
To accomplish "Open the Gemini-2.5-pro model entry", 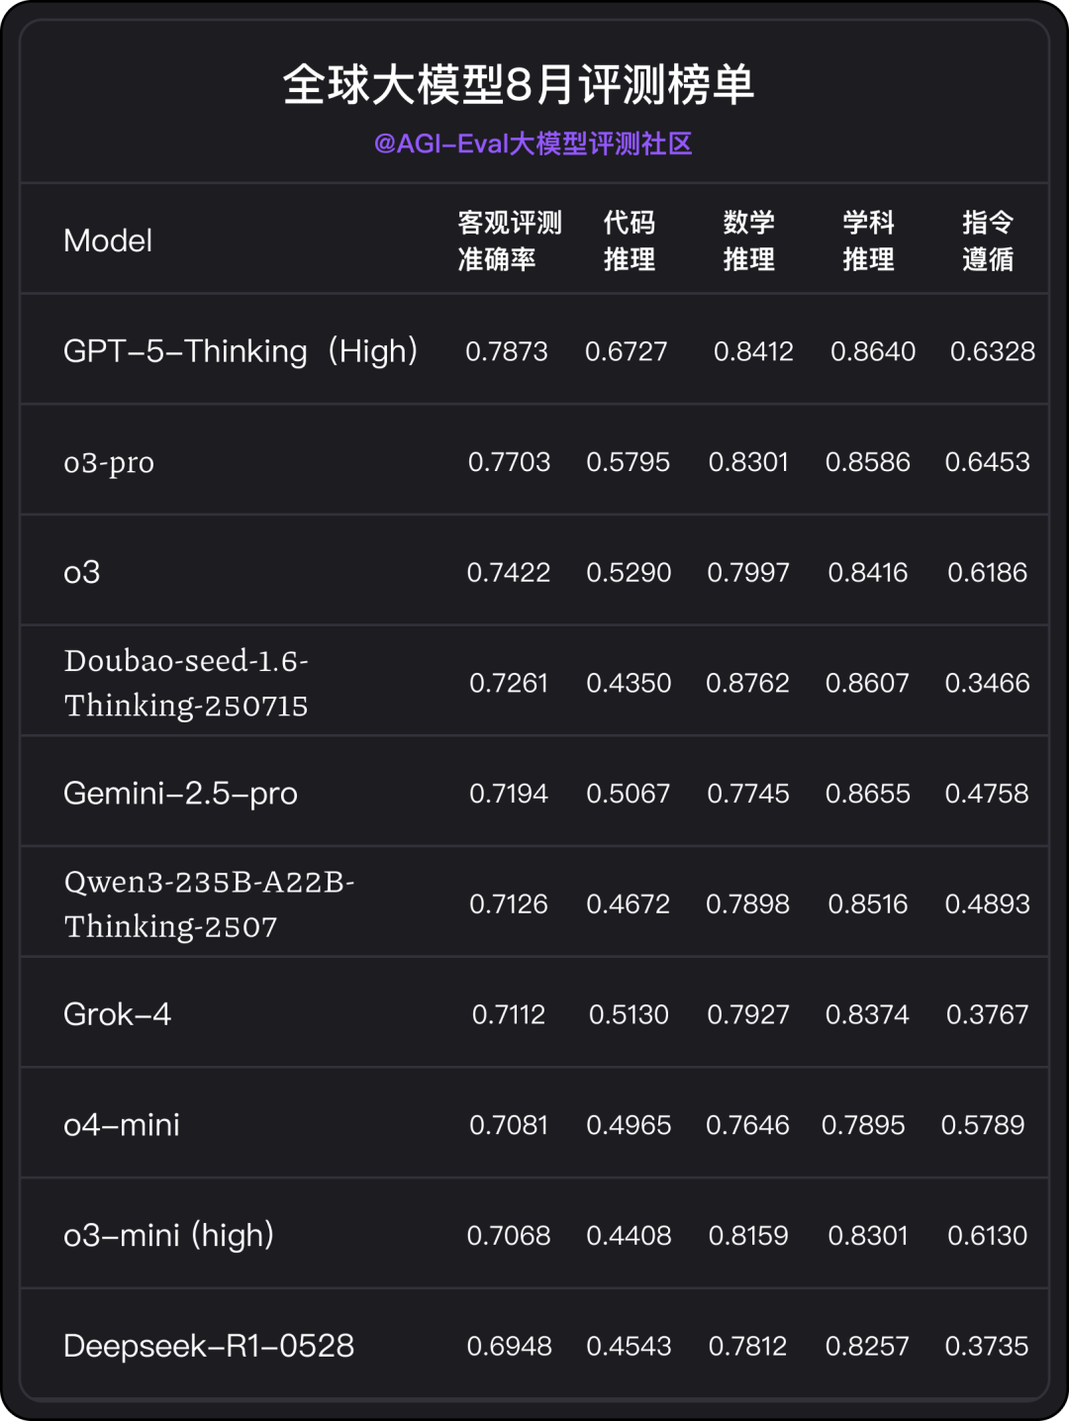I will (180, 794).
